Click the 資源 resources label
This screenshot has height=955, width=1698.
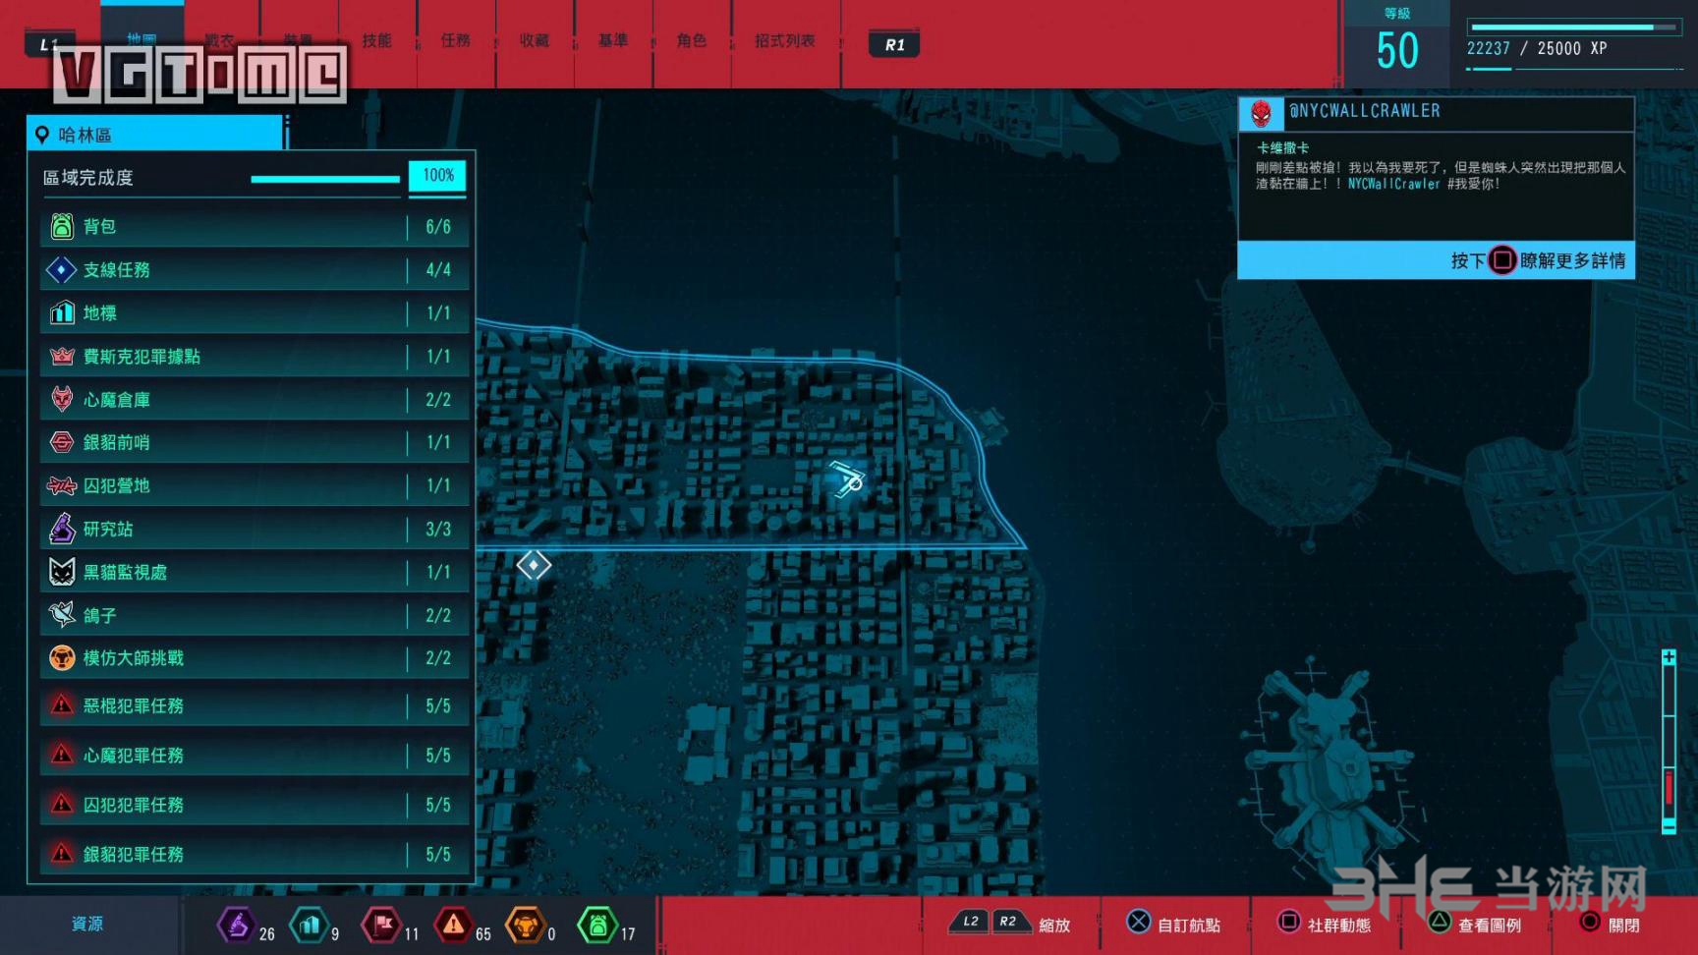pyautogui.click(x=87, y=924)
